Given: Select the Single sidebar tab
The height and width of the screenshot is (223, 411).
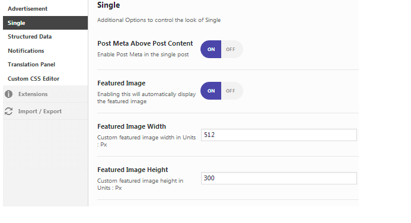Looking at the screenshot, I should click(45, 23).
